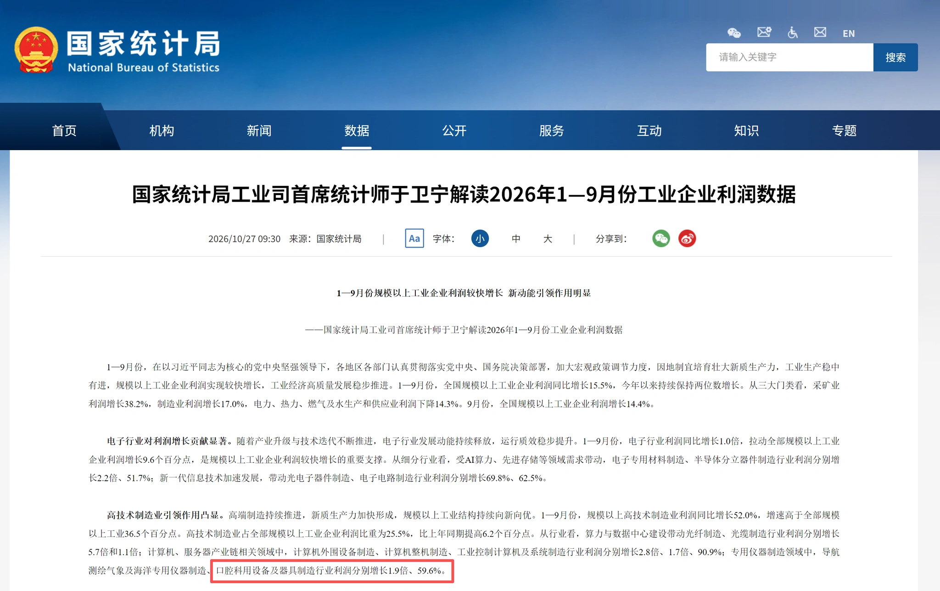Click the 分享到 share label
The image size is (940, 591).
point(610,239)
